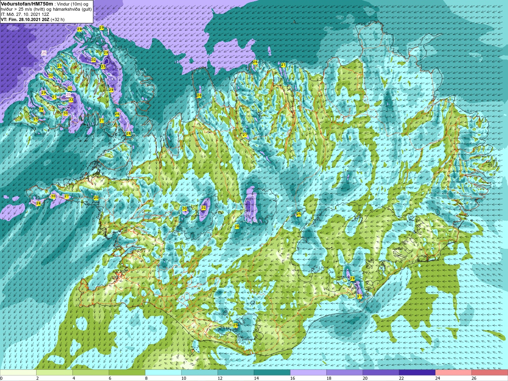This screenshot has width=508, height=381.
Task: Select the 6–8 m/s olive green legend swatch
Action: pos(127,373)
